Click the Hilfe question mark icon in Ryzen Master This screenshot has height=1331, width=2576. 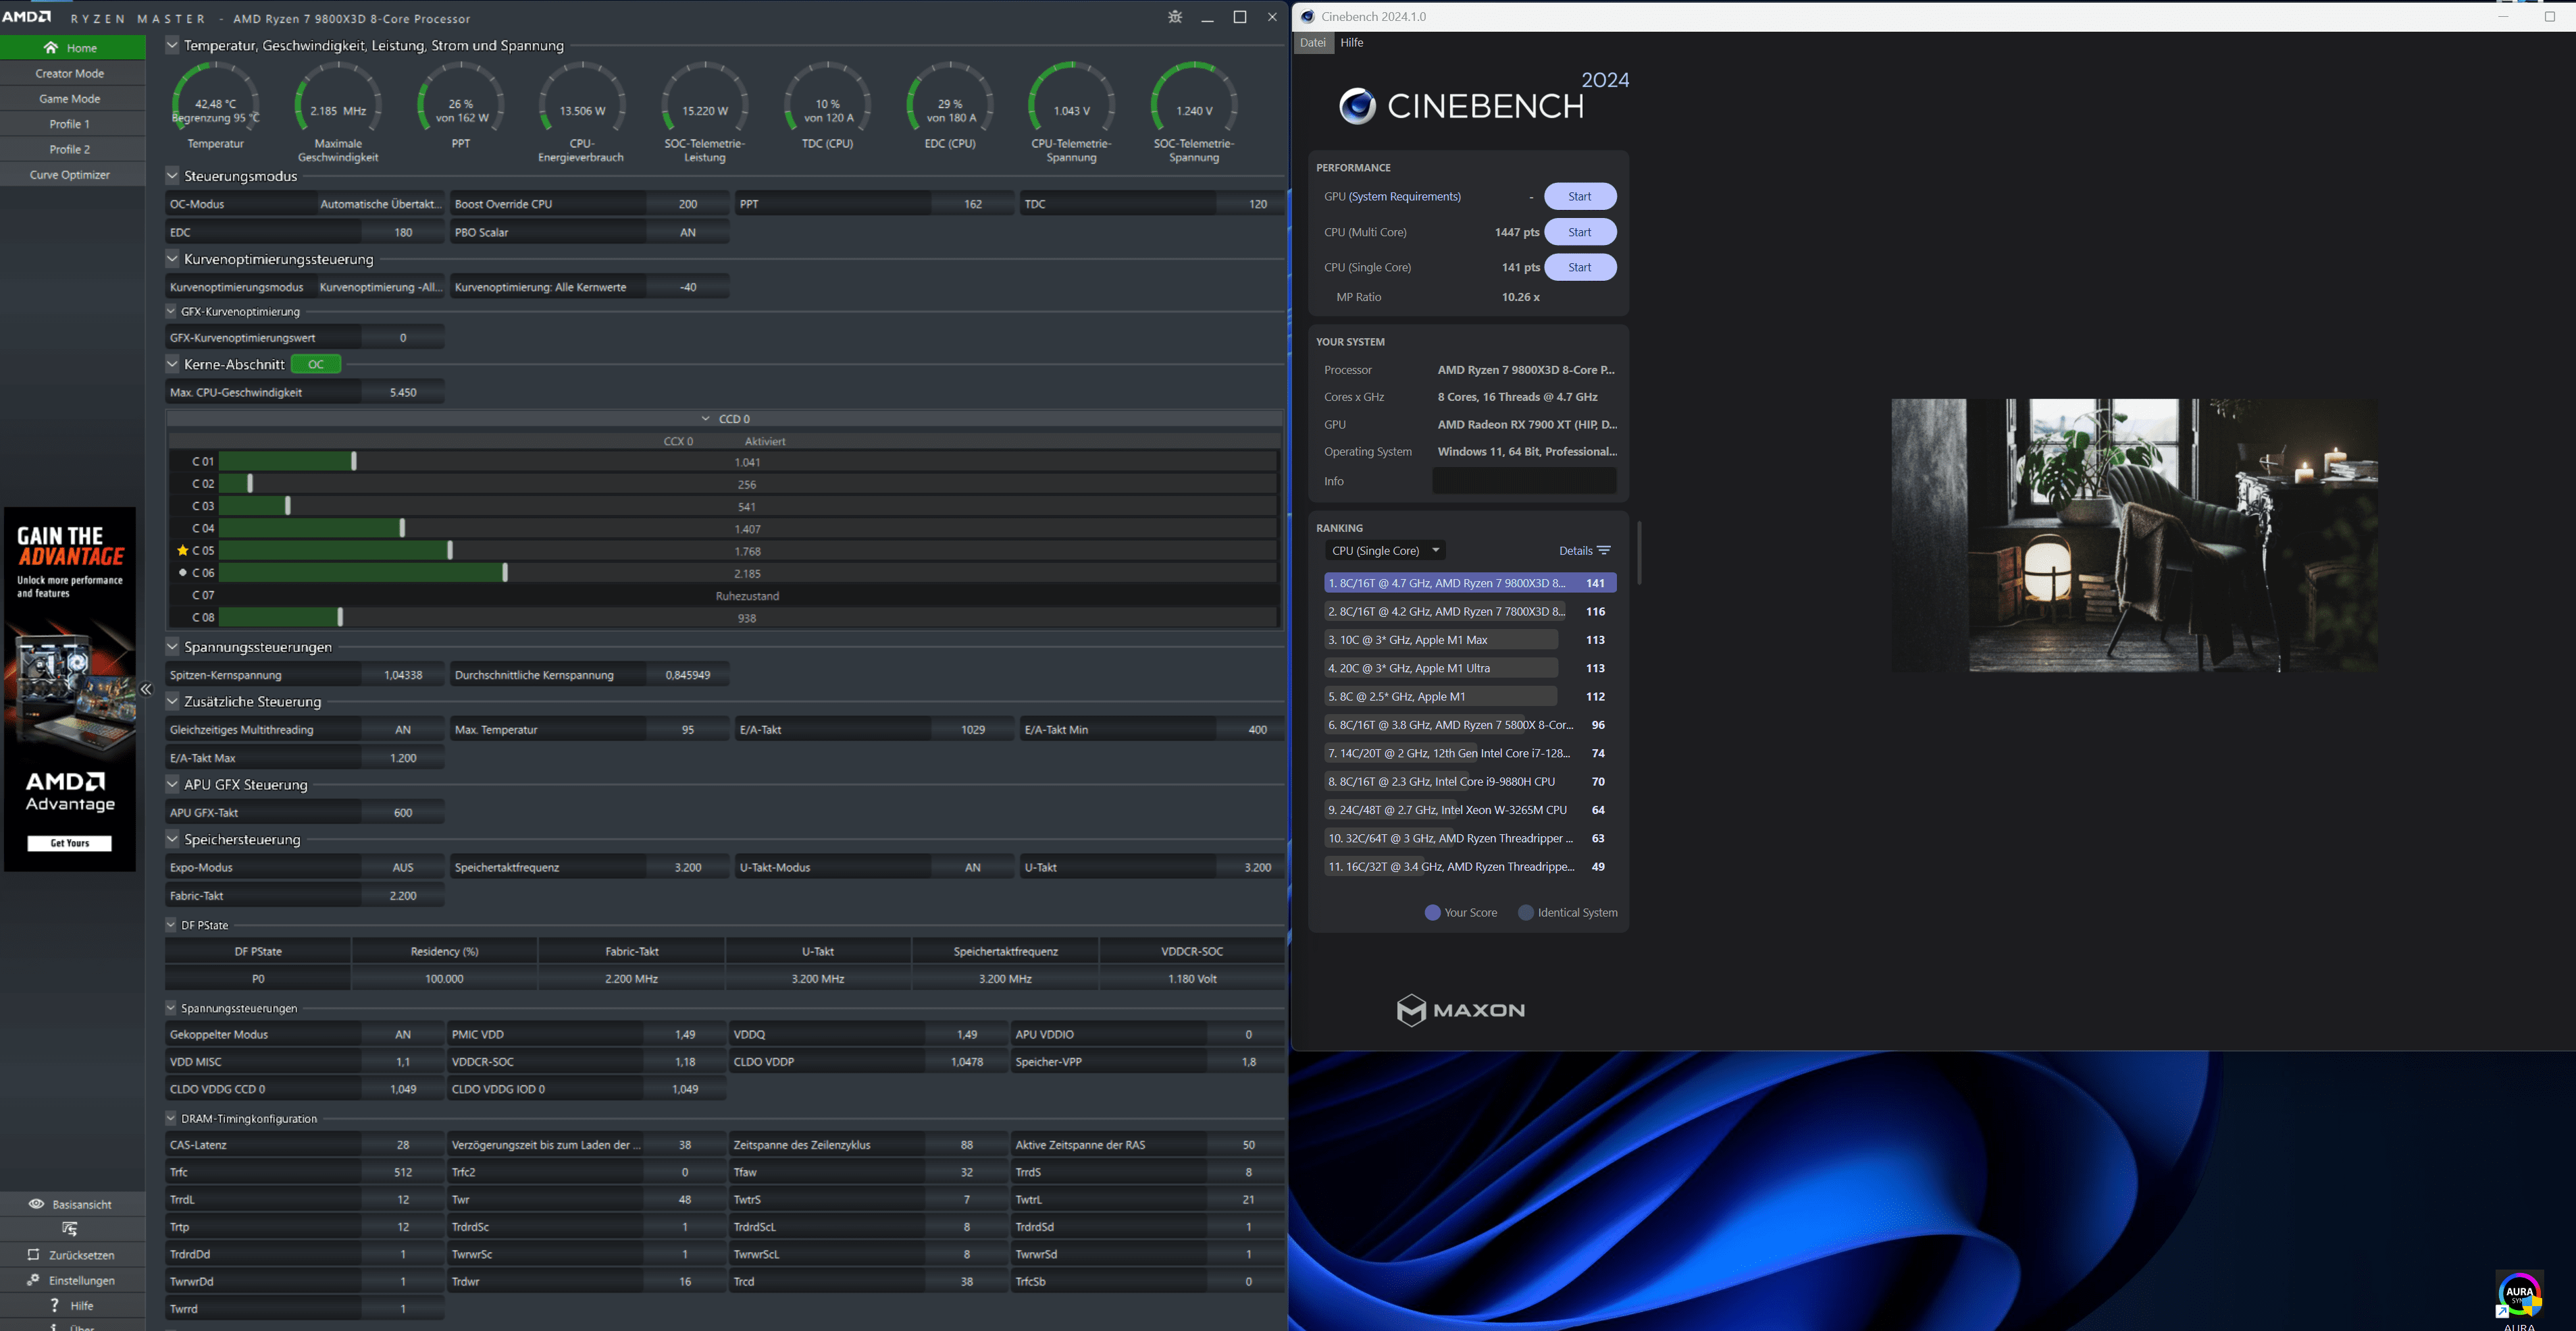point(55,1305)
